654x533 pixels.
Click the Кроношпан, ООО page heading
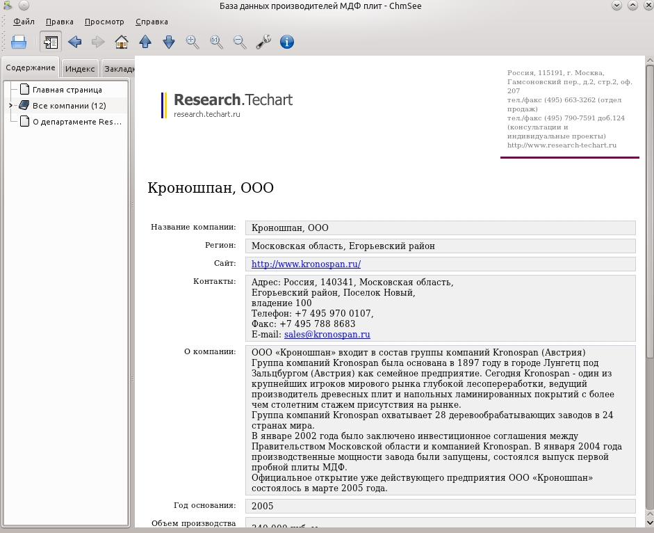coord(211,188)
